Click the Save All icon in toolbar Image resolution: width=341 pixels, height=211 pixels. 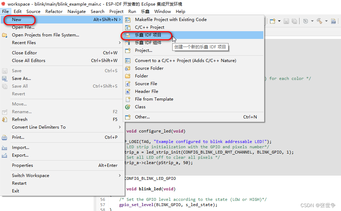pyautogui.click(x=294, y=21)
